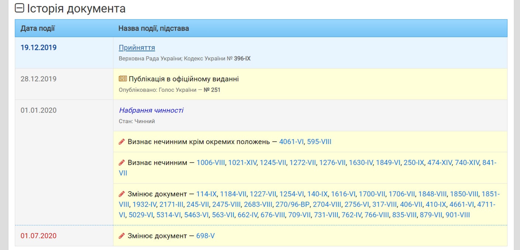
Task: Click pencil icon beside Змінює документ 698-V
Action: [x=122, y=236]
